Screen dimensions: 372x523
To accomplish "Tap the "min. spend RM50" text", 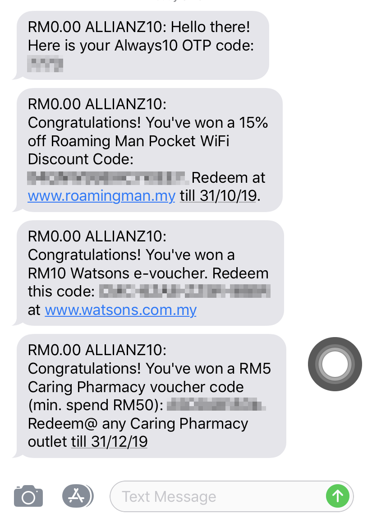I will pyautogui.click(x=95, y=405).
